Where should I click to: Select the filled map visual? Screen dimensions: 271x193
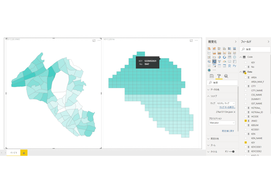(209, 61)
